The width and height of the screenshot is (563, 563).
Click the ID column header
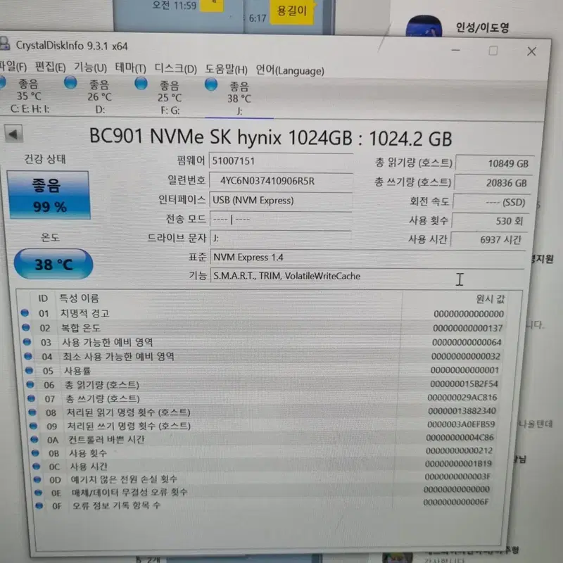click(43, 298)
